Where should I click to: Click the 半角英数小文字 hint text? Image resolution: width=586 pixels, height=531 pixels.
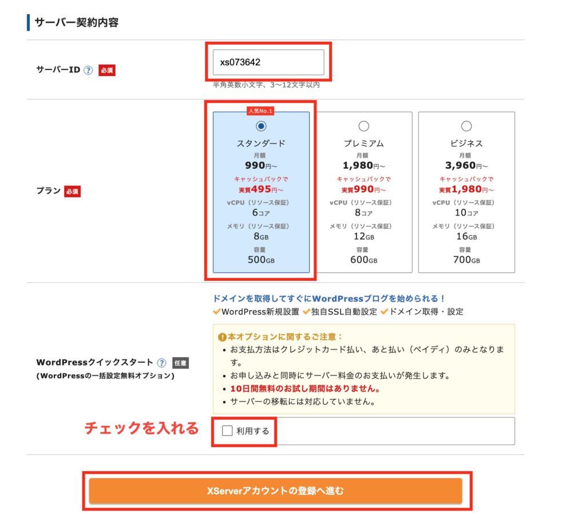tap(266, 85)
